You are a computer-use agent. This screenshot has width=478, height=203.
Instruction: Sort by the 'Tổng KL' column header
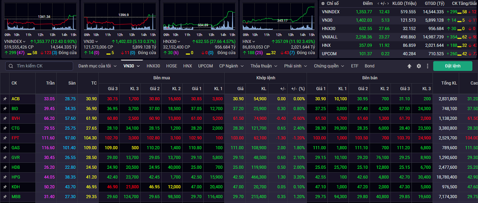pos(449,83)
